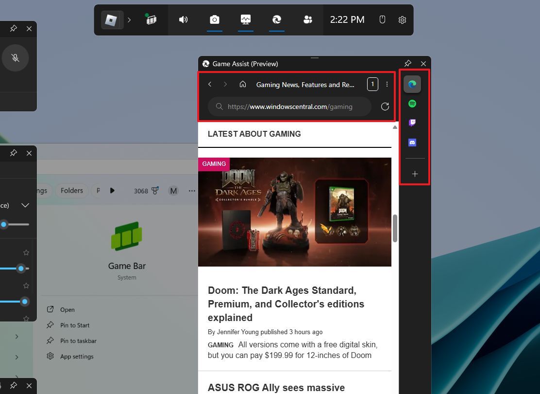Expand the audio device dropdown chevron
The image size is (540, 394).
(25, 205)
